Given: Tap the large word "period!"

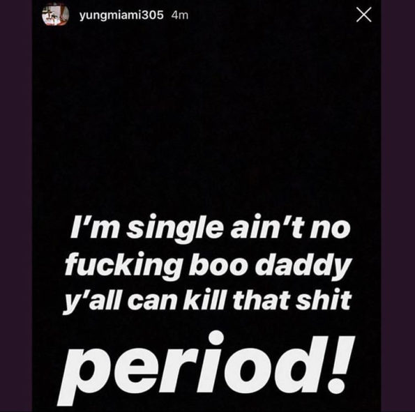Looking at the screenshot, I should click(x=206, y=368).
